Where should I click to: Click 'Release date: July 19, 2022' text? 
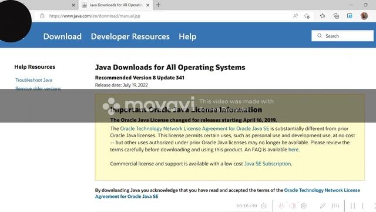pos(122,85)
